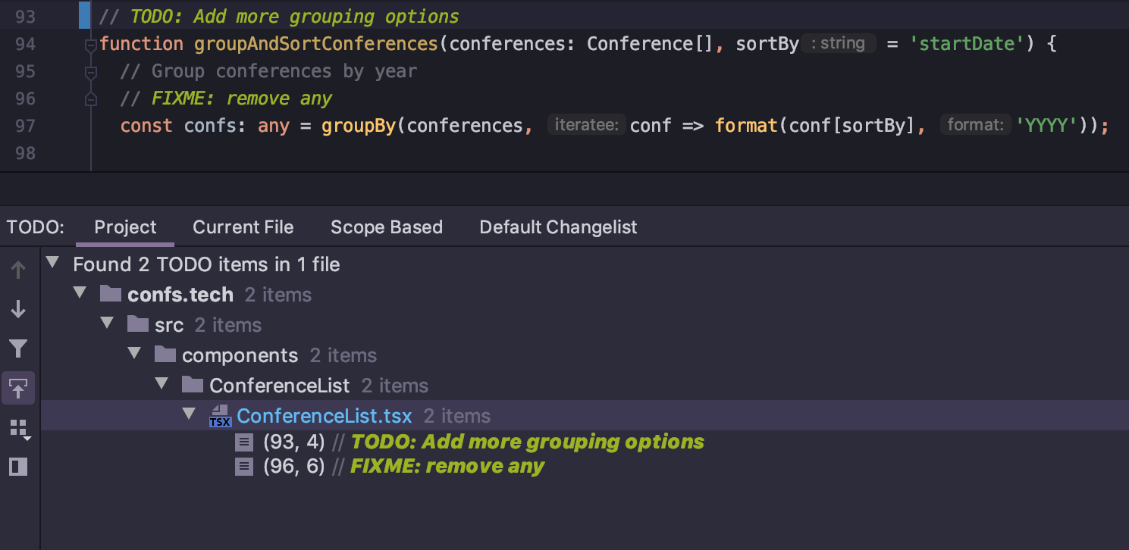The width and height of the screenshot is (1129, 550).
Task: Click the list icon beside the TODO entry
Action: [x=243, y=442]
